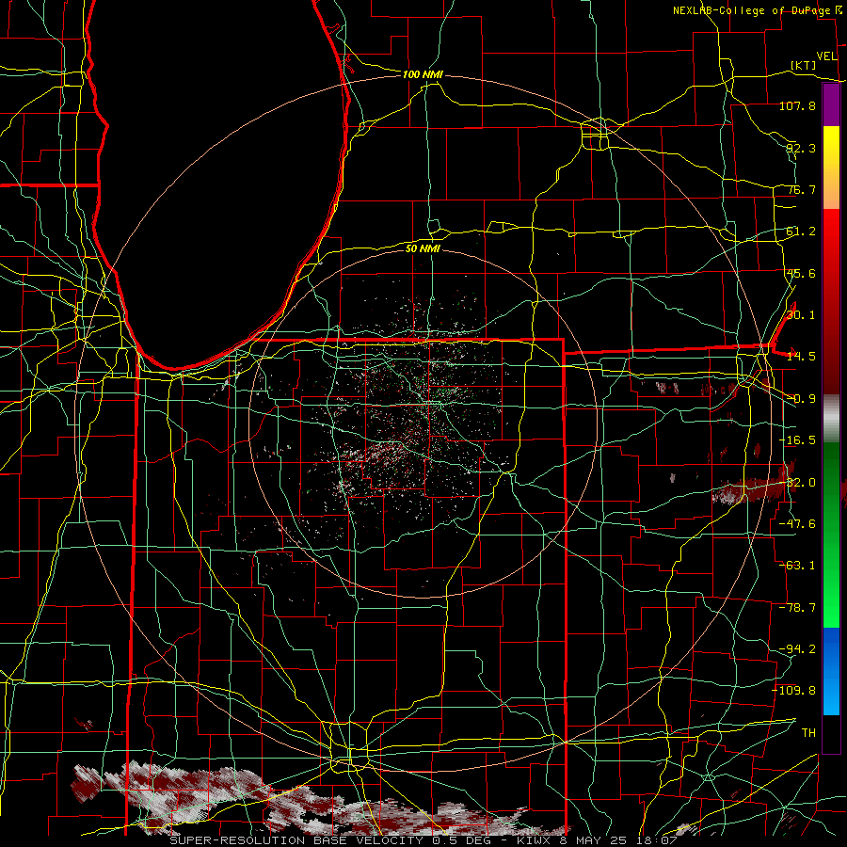The width and height of the screenshot is (847, 847).
Task: Click the 50 NMI range ring label
Action: point(423,248)
